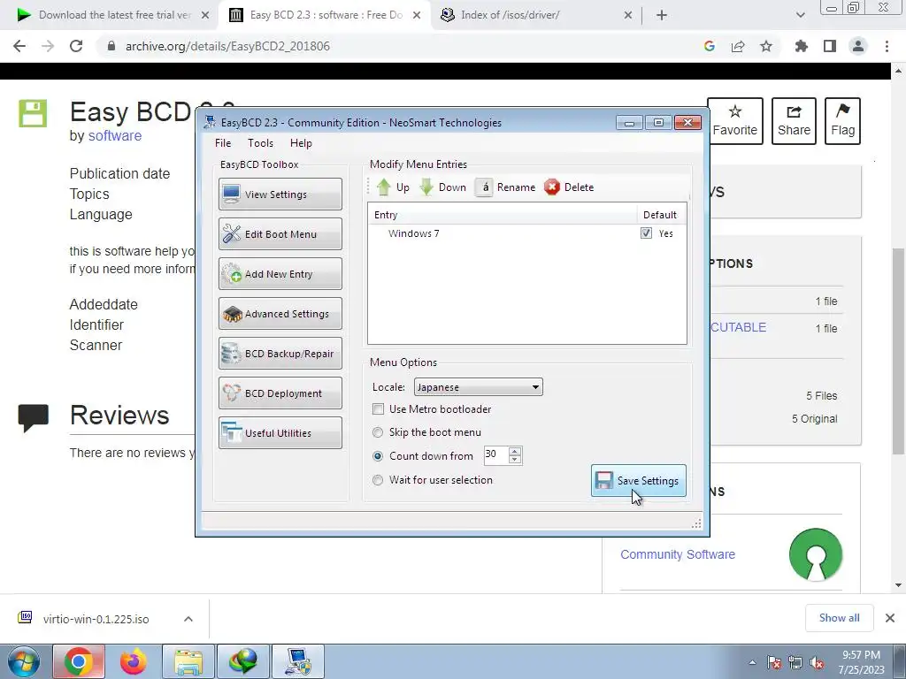Flag this archive.org item
Screen dimensions: 906x679
click(842, 120)
